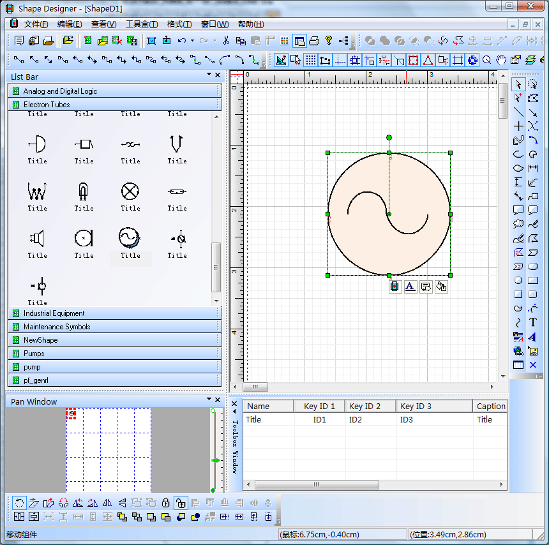Toggle the unlock padlock button
Image resolution: width=549 pixels, height=545 pixels.
[x=181, y=503]
